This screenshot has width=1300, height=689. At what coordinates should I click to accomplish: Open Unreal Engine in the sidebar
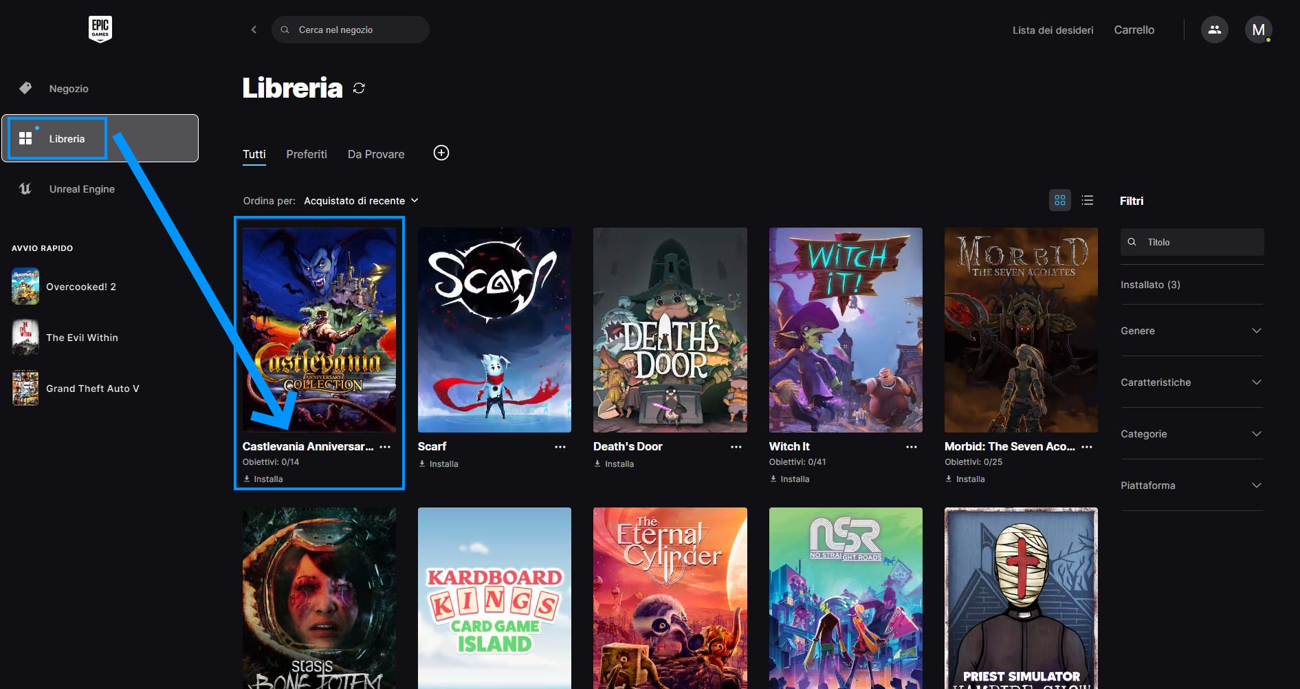click(82, 188)
